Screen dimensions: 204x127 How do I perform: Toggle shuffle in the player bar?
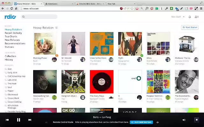point(47,122)
